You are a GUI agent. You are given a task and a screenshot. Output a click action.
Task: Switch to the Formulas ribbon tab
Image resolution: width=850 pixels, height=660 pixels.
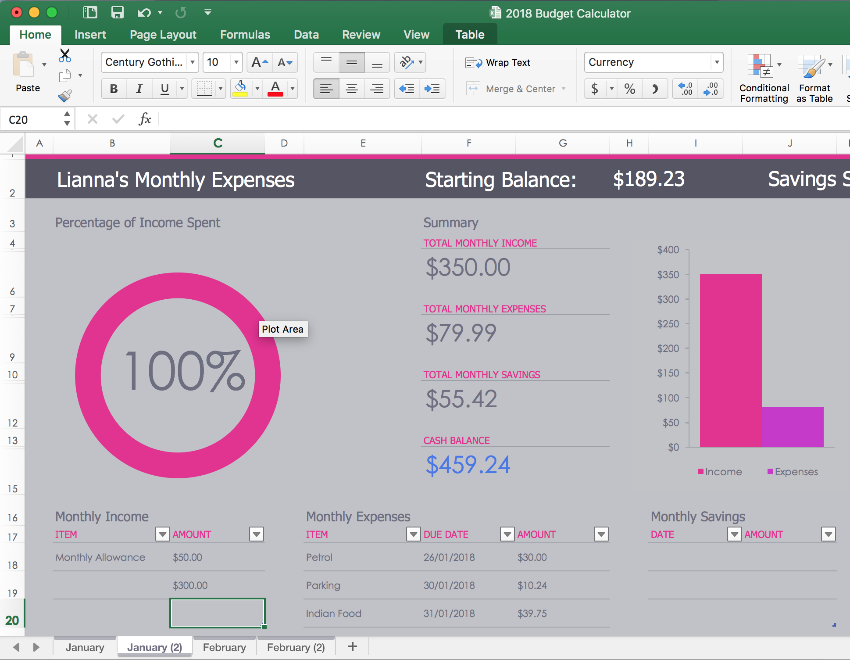coord(245,35)
